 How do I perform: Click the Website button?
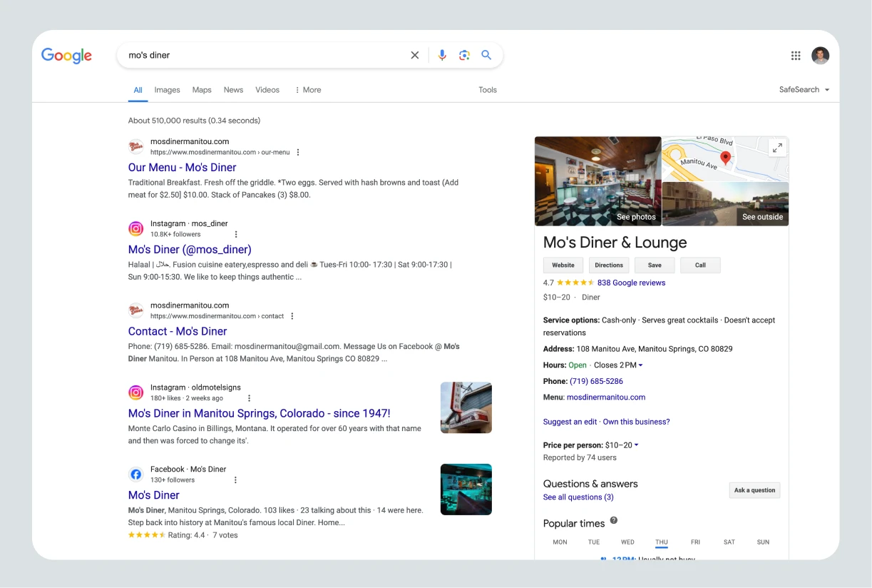tap(563, 265)
